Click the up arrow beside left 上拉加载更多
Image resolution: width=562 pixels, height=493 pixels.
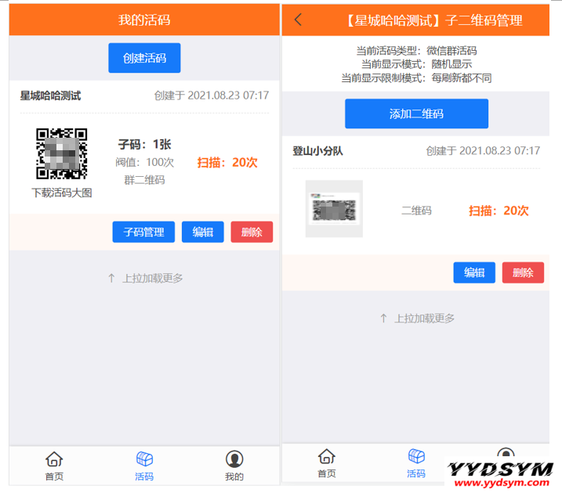pos(111,278)
